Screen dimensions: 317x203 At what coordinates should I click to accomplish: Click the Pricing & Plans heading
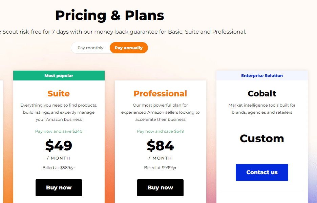click(x=110, y=15)
